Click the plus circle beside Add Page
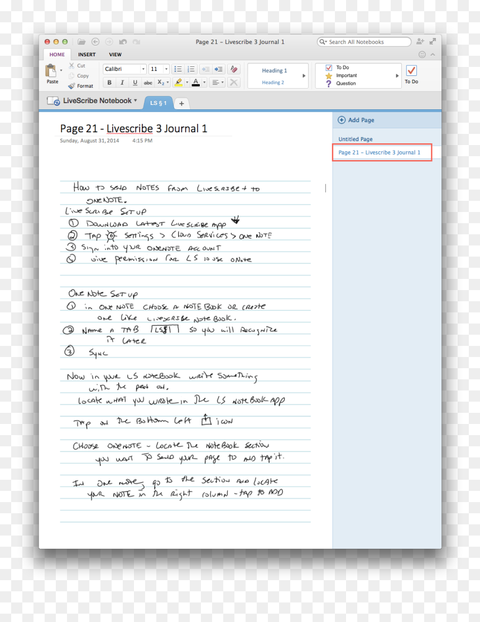The image size is (480, 622). pos(342,120)
